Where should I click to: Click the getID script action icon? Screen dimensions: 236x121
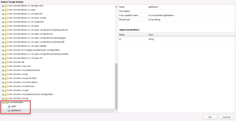point(9,106)
